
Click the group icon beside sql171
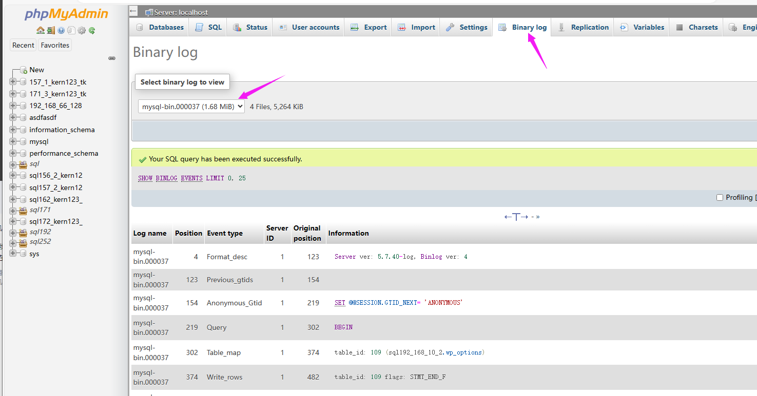(23, 211)
